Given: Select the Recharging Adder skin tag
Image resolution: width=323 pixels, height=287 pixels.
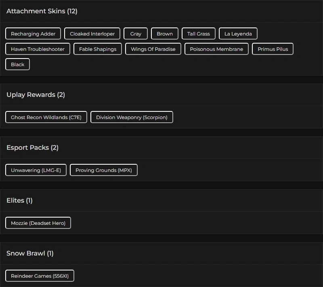Looking at the screenshot, I should pos(33,34).
